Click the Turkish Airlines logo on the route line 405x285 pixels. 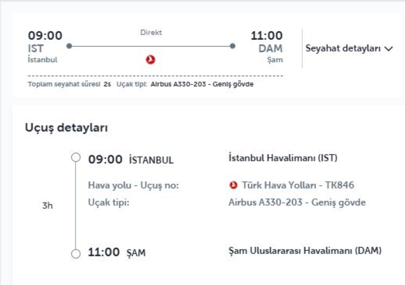[151, 60]
